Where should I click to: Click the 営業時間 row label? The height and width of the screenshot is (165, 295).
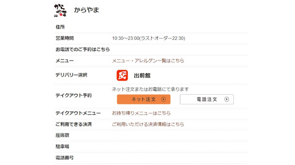pos(65,38)
